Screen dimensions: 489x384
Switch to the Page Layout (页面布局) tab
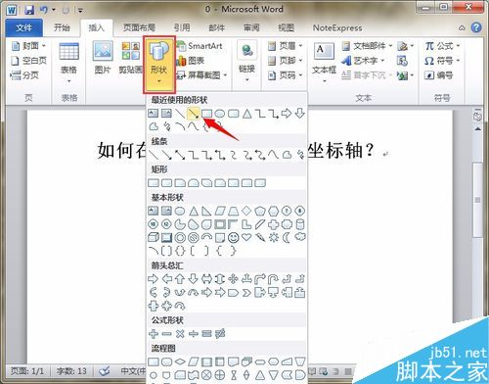(139, 27)
